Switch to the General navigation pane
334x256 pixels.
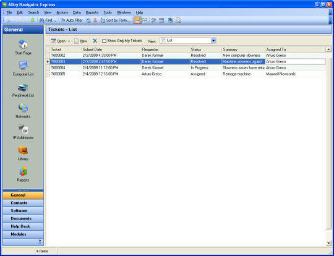click(x=23, y=195)
